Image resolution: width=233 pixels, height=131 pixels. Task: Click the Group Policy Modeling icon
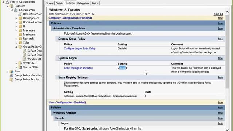[x=12, y=75]
